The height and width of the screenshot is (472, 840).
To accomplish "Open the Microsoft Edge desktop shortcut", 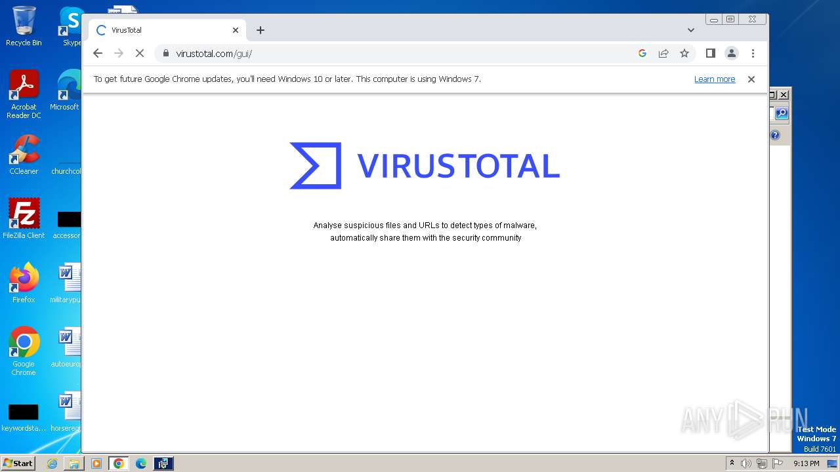I will click(x=66, y=90).
